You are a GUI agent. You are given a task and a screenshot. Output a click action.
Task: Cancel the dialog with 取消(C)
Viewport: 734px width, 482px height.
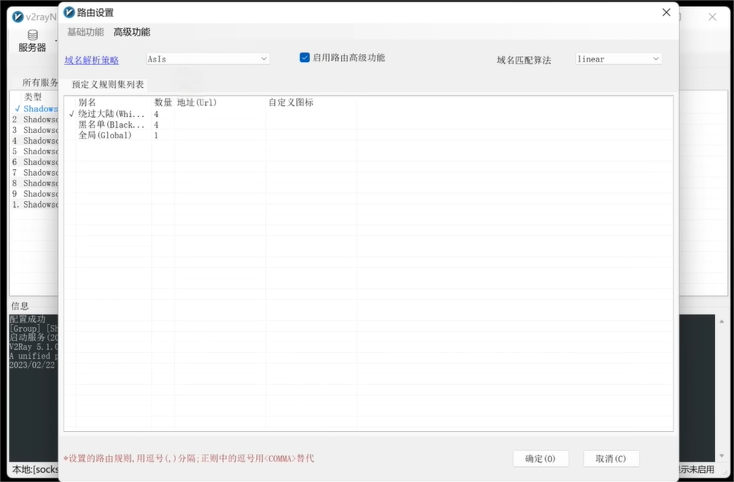(609, 458)
